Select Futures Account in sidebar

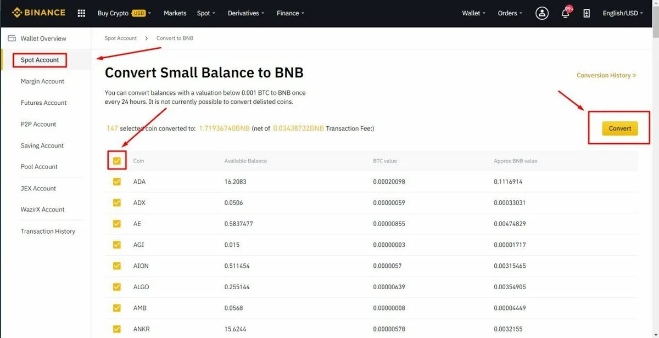(43, 103)
